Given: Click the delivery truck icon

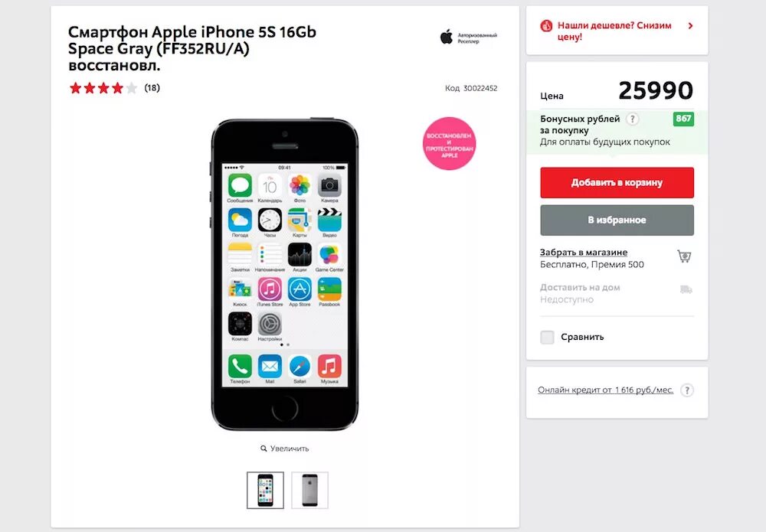Looking at the screenshot, I should coord(686,289).
